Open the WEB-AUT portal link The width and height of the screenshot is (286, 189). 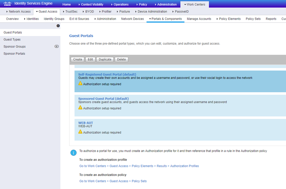click(x=85, y=123)
